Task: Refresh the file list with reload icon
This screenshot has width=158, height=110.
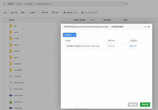Action: [x=126, y=4]
